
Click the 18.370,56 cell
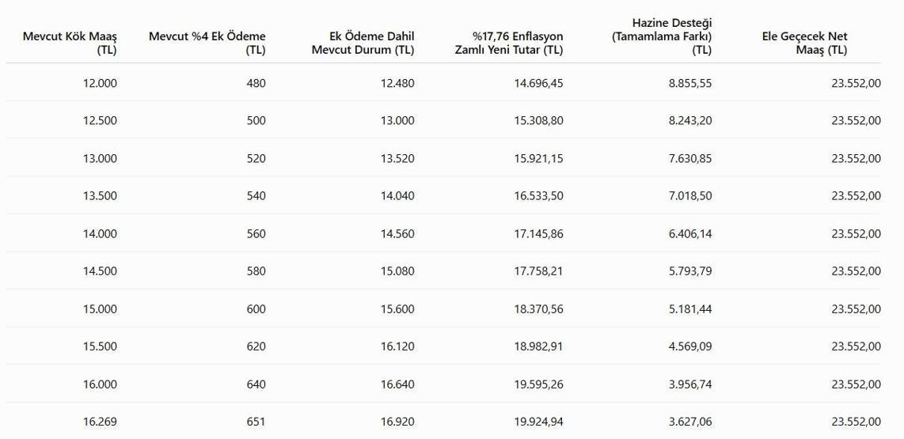(538, 308)
